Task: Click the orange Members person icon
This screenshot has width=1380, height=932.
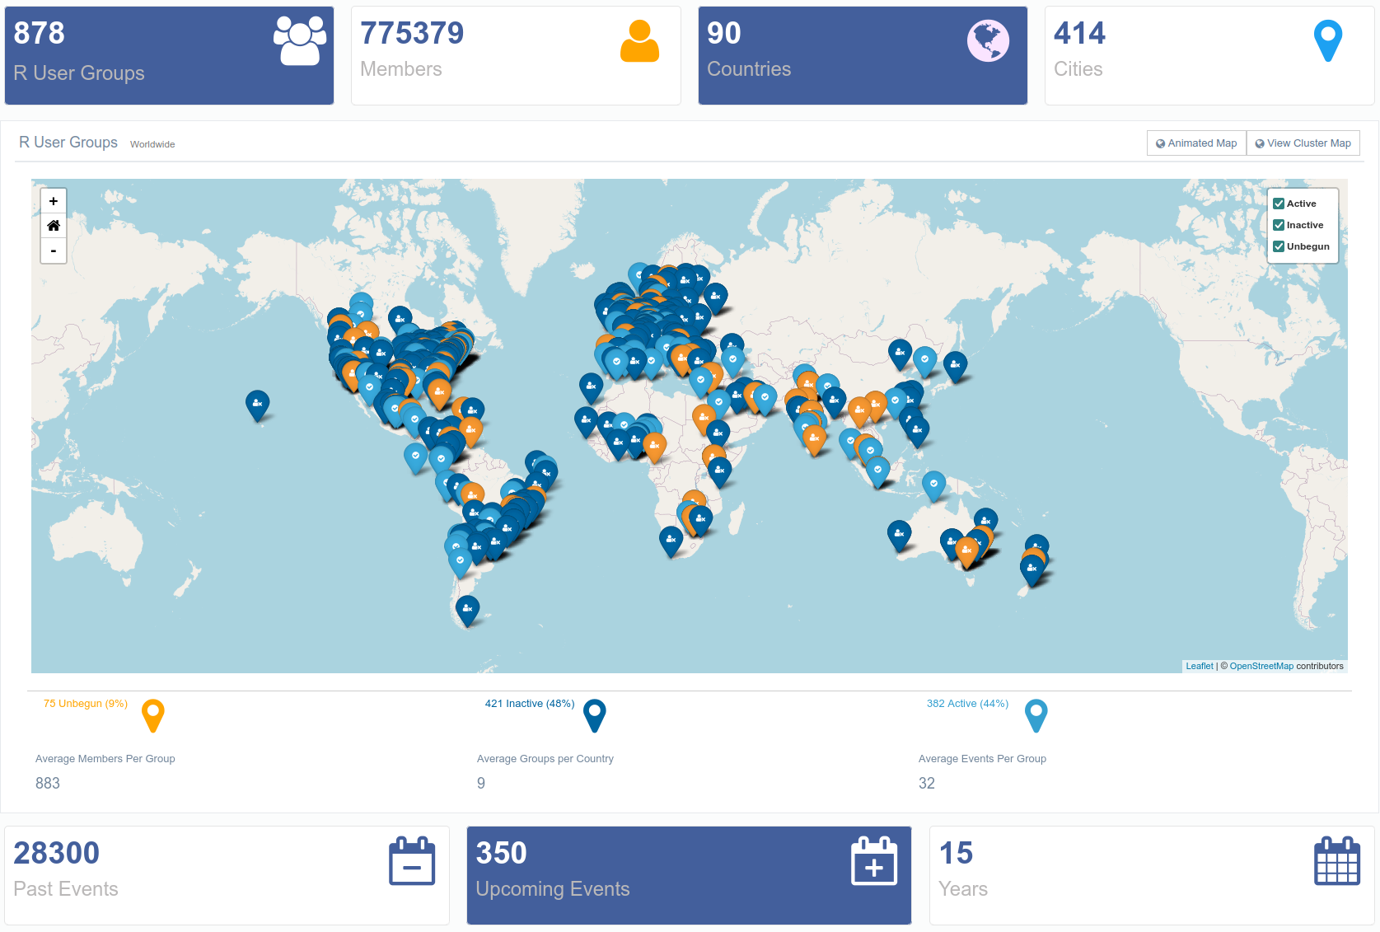Action: pyautogui.click(x=639, y=41)
